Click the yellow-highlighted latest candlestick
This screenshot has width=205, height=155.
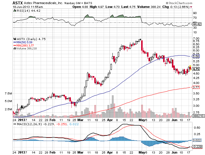[190, 68]
